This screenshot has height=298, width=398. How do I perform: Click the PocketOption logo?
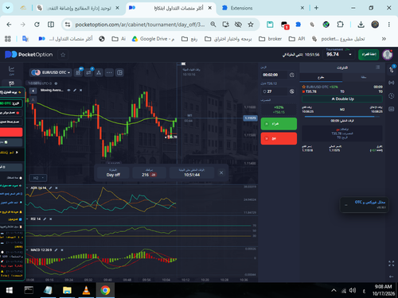pyautogui.click(x=29, y=55)
